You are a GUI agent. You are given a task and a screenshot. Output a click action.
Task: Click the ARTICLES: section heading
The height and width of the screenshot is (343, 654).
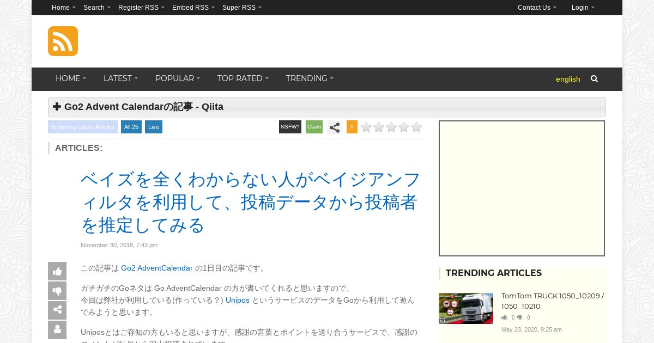click(x=78, y=148)
